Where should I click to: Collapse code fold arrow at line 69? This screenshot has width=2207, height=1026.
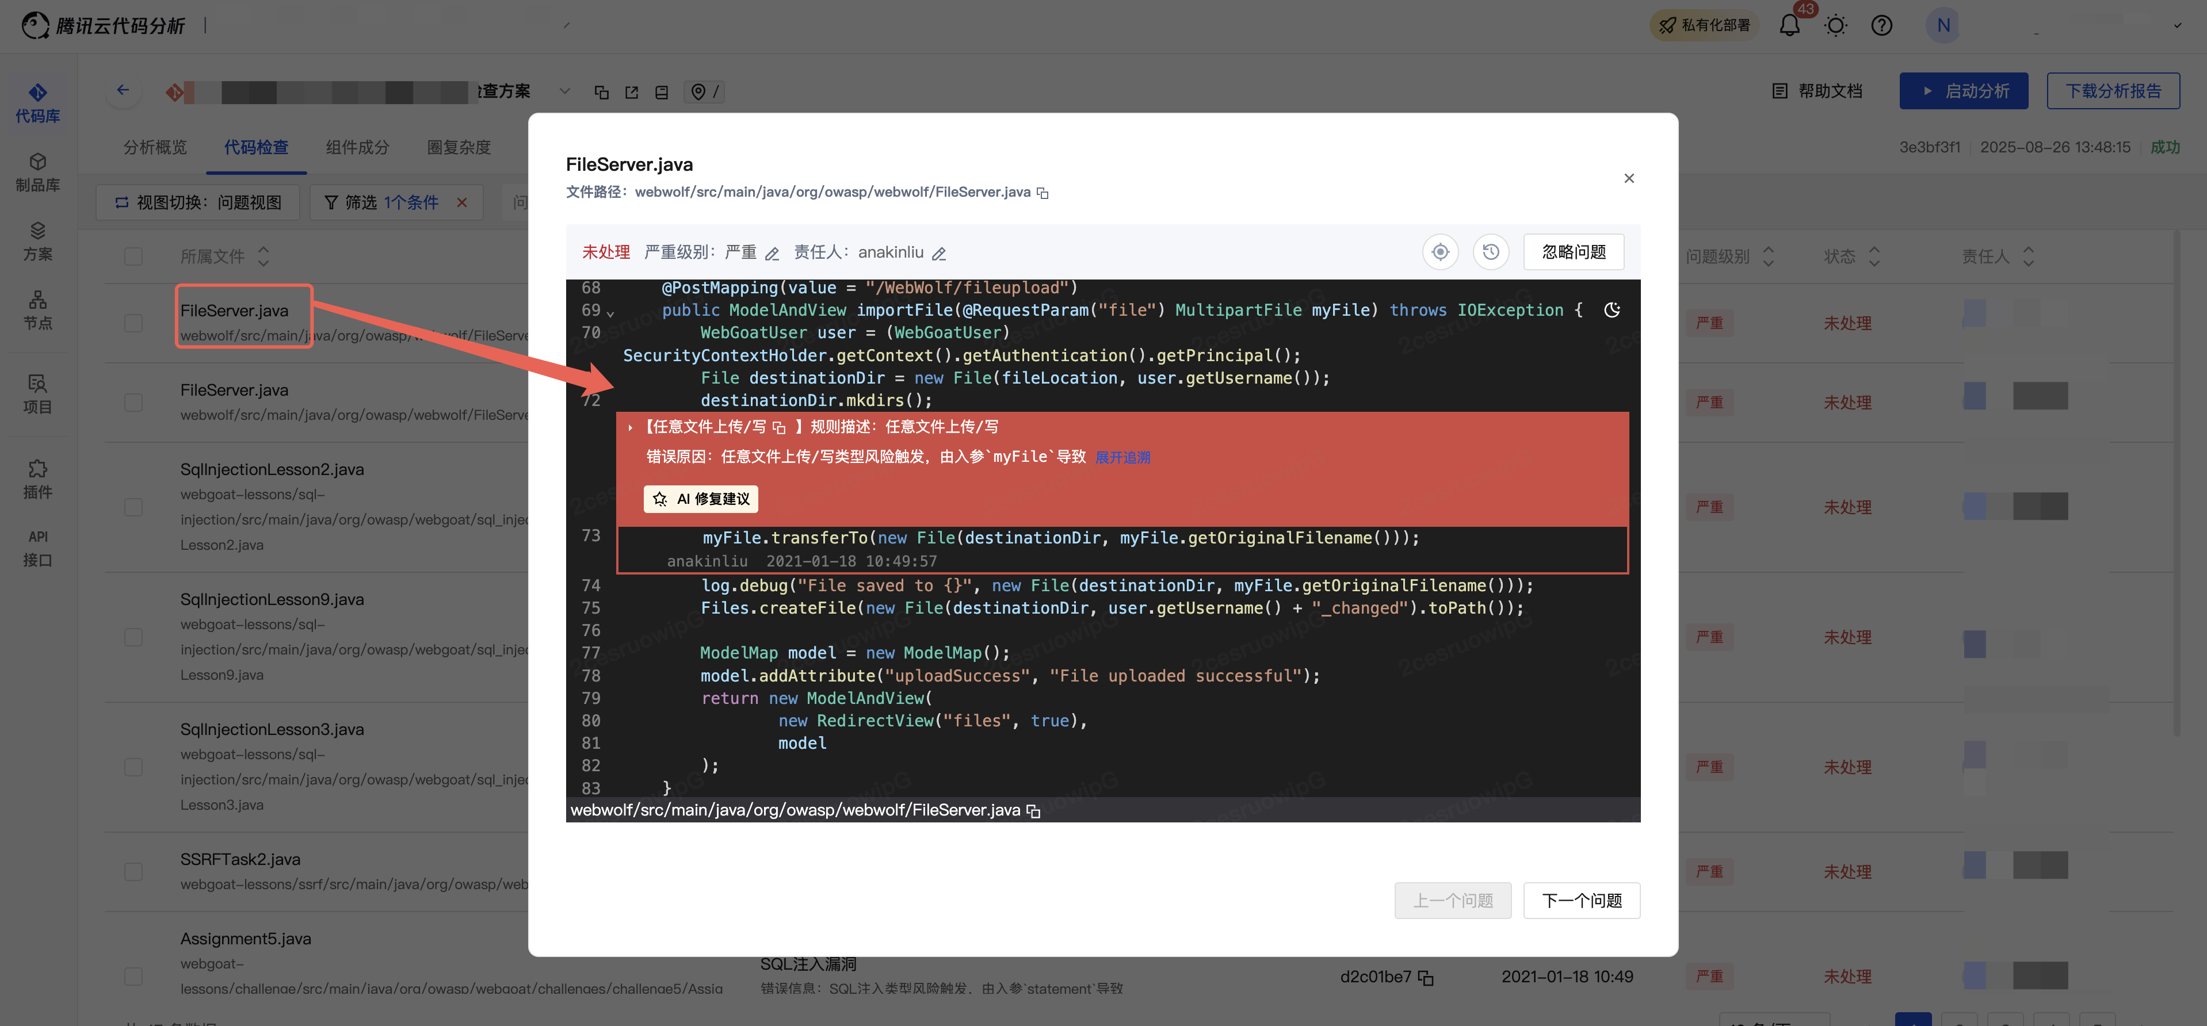point(610,313)
